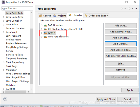Click the back navigation arrow icon
This screenshot has width=140, height=107.
121,9
